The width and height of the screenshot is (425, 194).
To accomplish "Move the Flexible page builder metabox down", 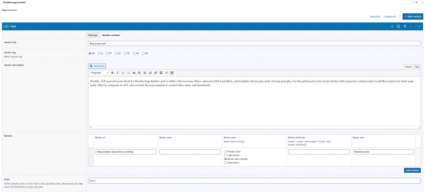I will coord(416,2).
